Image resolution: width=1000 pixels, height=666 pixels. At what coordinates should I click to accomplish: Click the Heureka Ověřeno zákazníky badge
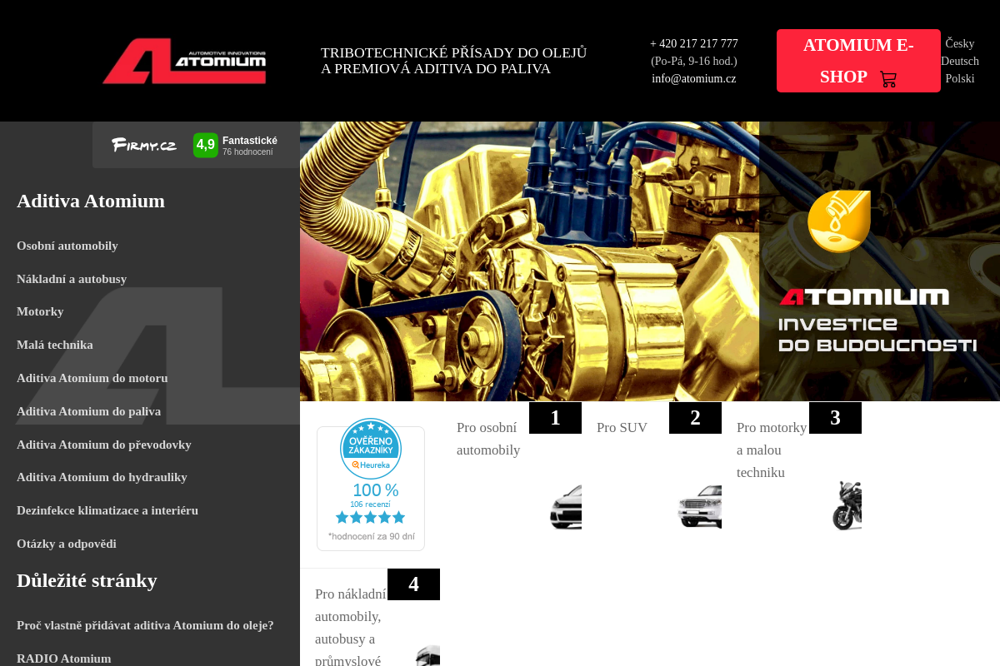point(371,489)
